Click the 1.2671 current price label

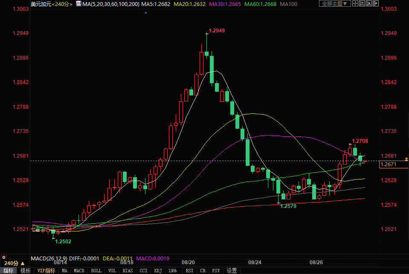[x=389, y=164]
